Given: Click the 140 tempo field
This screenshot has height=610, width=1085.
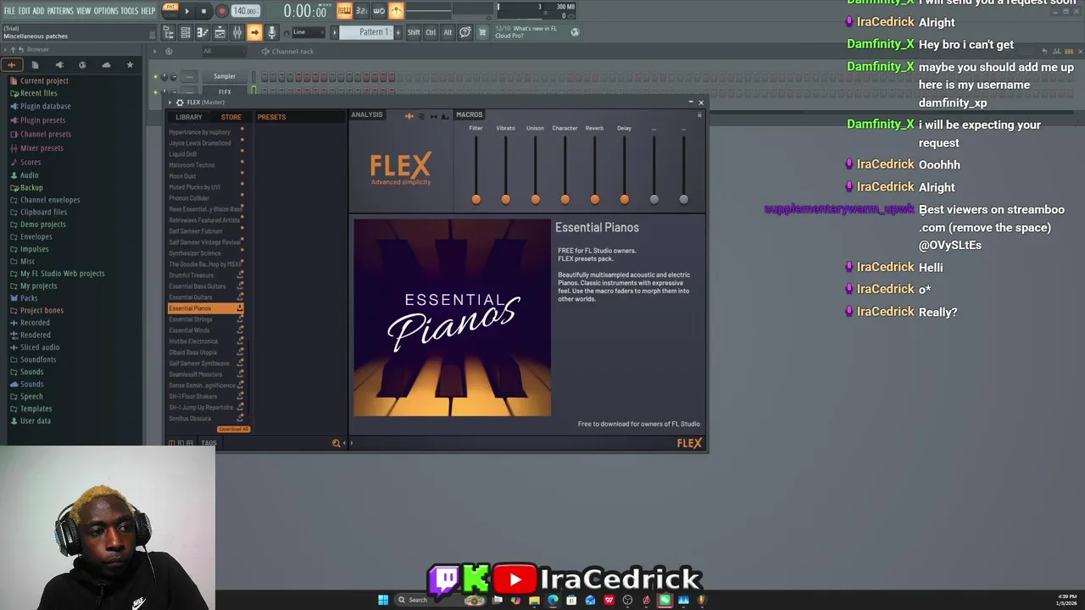Looking at the screenshot, I should 245,11.
